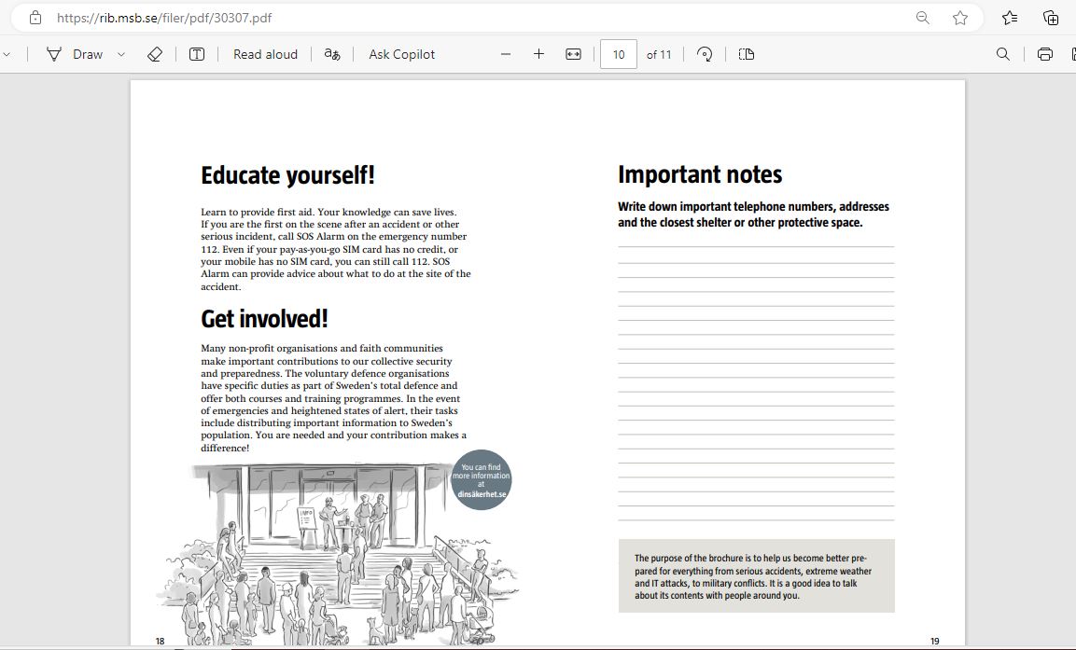The image size is (1076, 650).
Task: Click Ask Copilot
Action: tap(402, 54)
